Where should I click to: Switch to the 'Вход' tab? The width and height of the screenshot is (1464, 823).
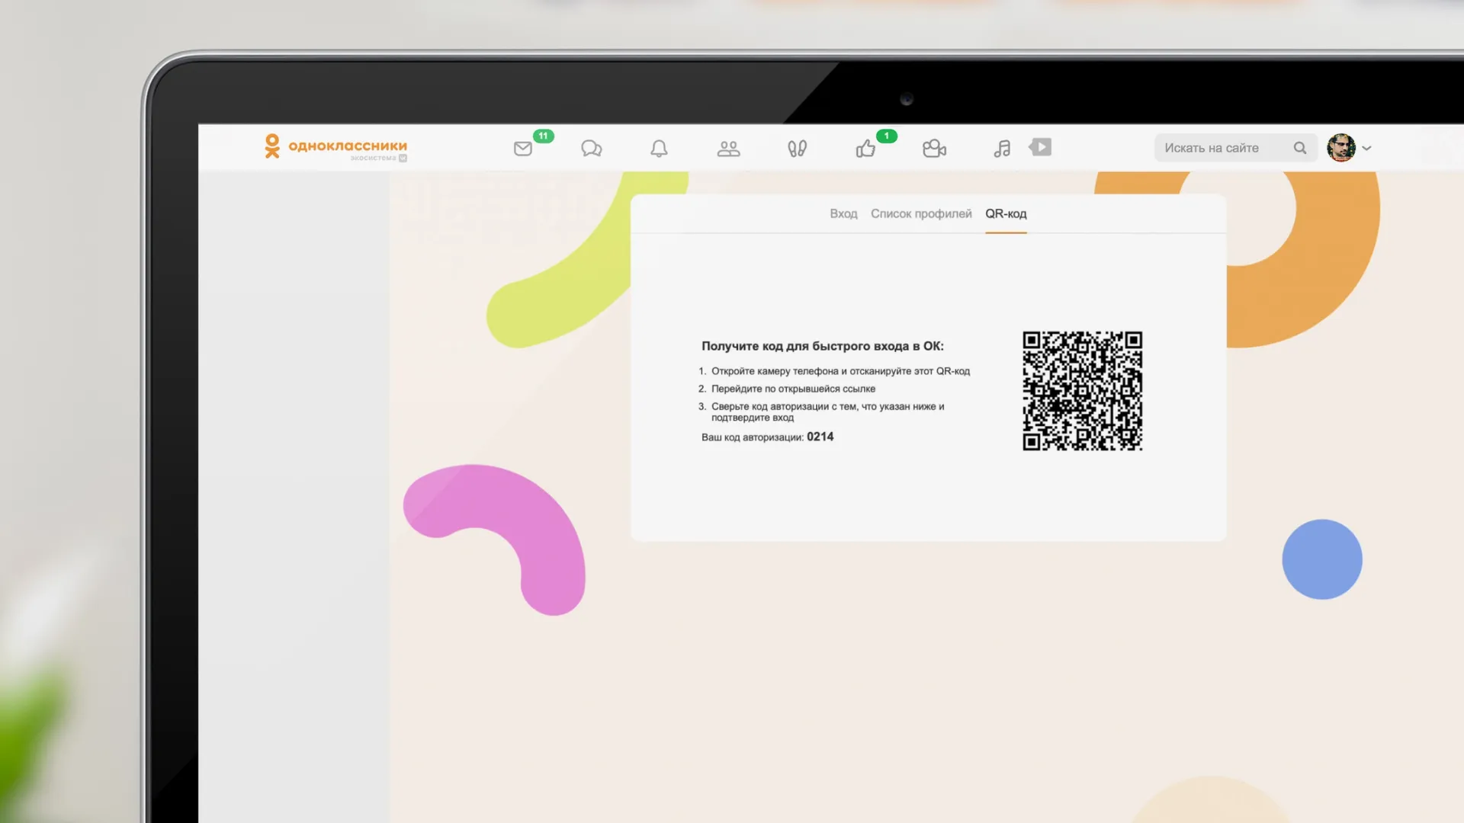843,213
